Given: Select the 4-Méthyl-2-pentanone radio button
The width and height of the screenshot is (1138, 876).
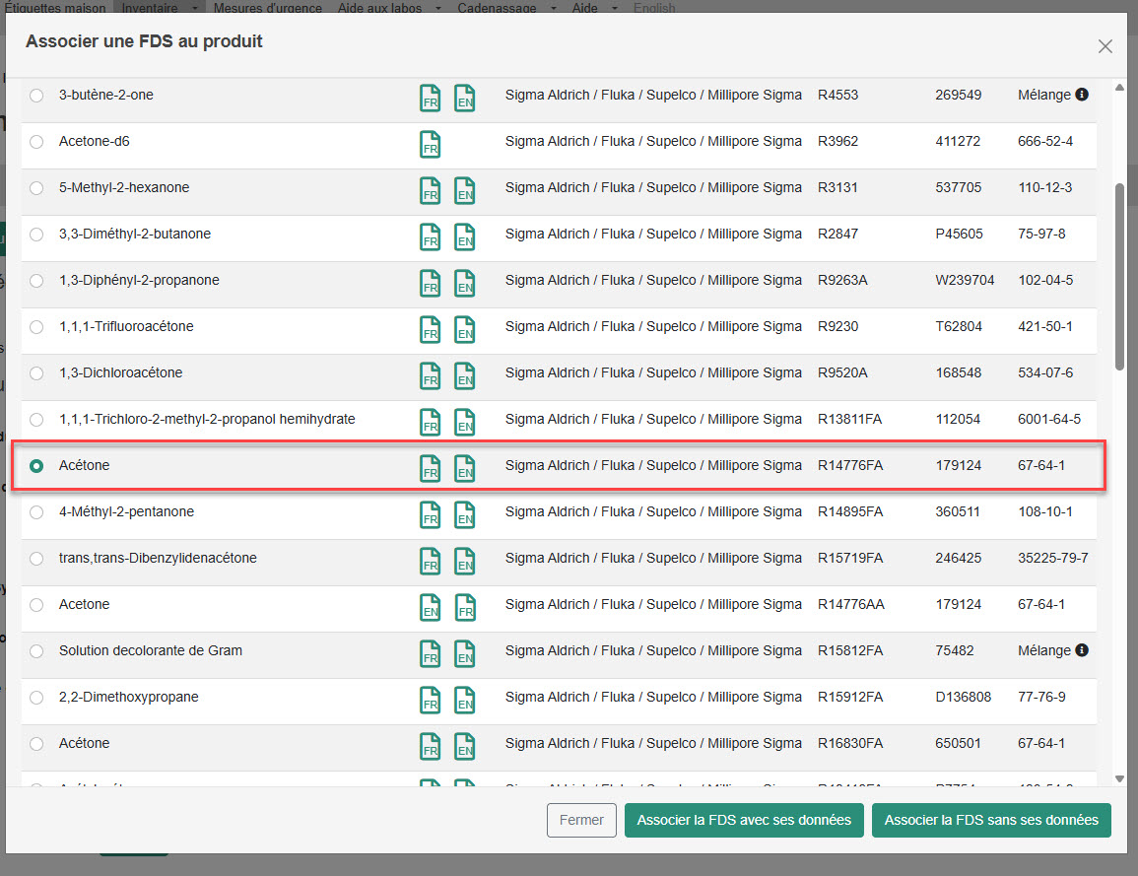Looking at the screenshot, I should (36, 512).
